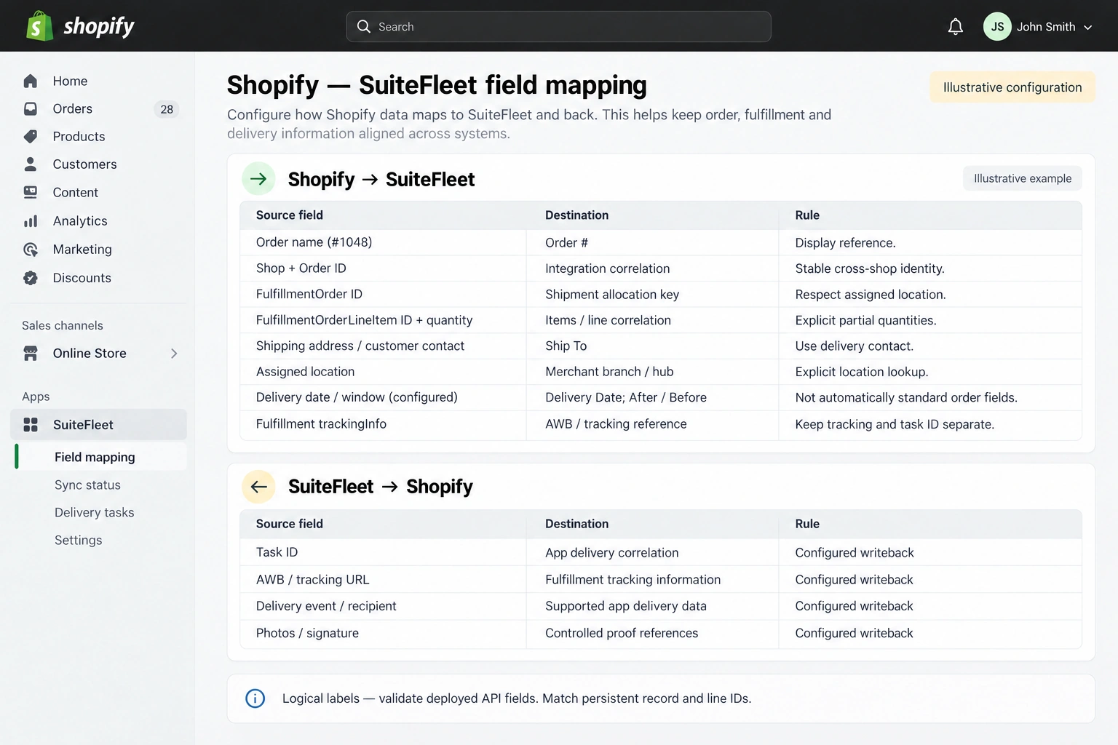
Task: Open Delivery tasks under SuiteFleet
Action: (x=95, y=512)
